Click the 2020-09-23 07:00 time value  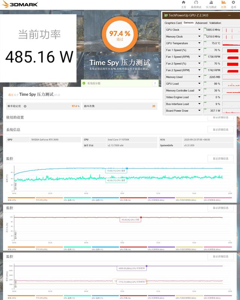[x=197, y=140]
